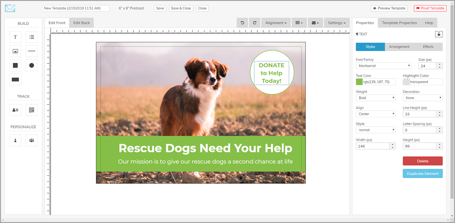
Task: Switch to the Edit Back tab
Action: [82, 23]
